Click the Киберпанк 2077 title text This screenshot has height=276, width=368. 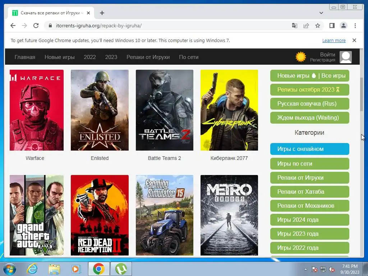click(x=229, y=158)
